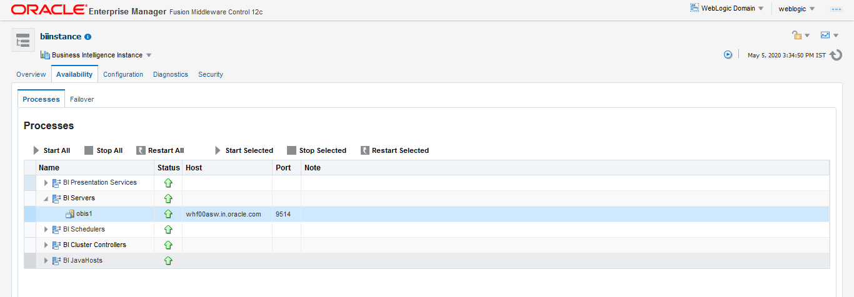Viewport: 854px width, 297px height.
Task: Click the Oracle Enterprise Manager logo
Action: (x=137, y=11)
